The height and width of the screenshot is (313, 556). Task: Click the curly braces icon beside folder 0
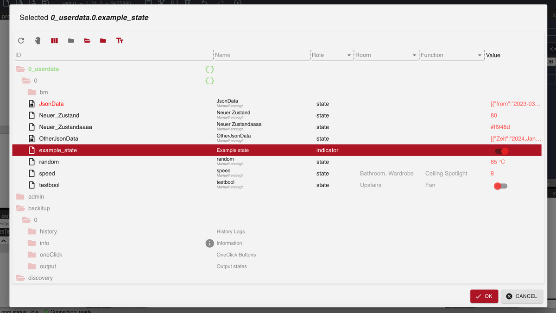tap(209, 81)
